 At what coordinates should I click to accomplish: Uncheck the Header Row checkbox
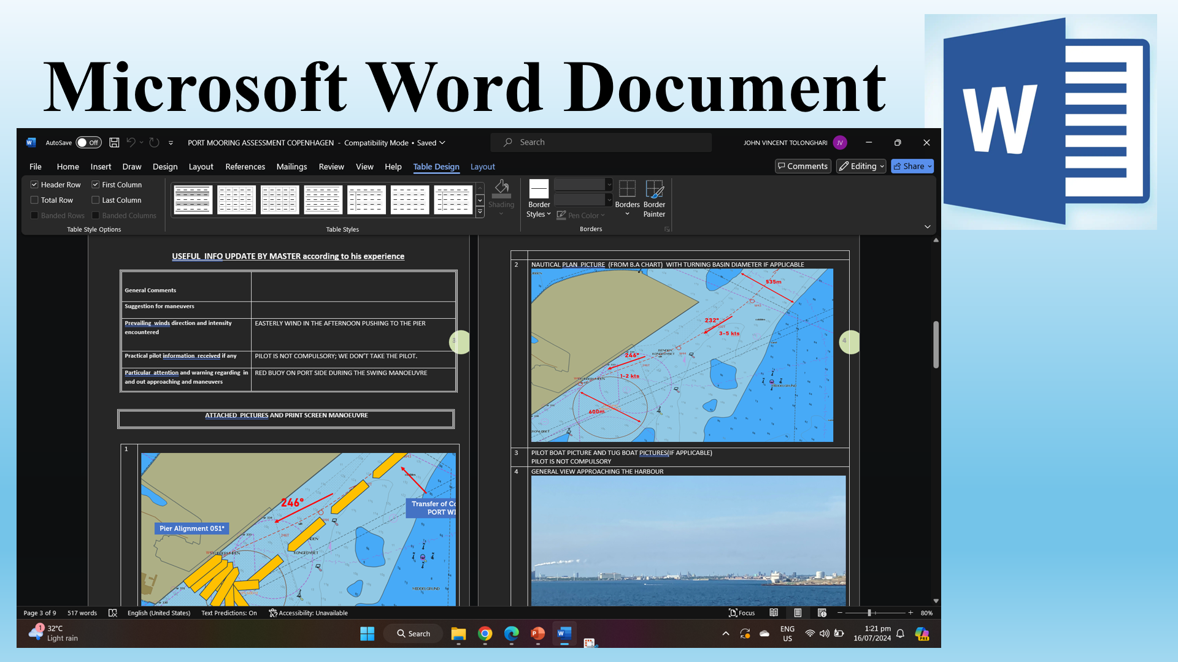tap(34, 185)
